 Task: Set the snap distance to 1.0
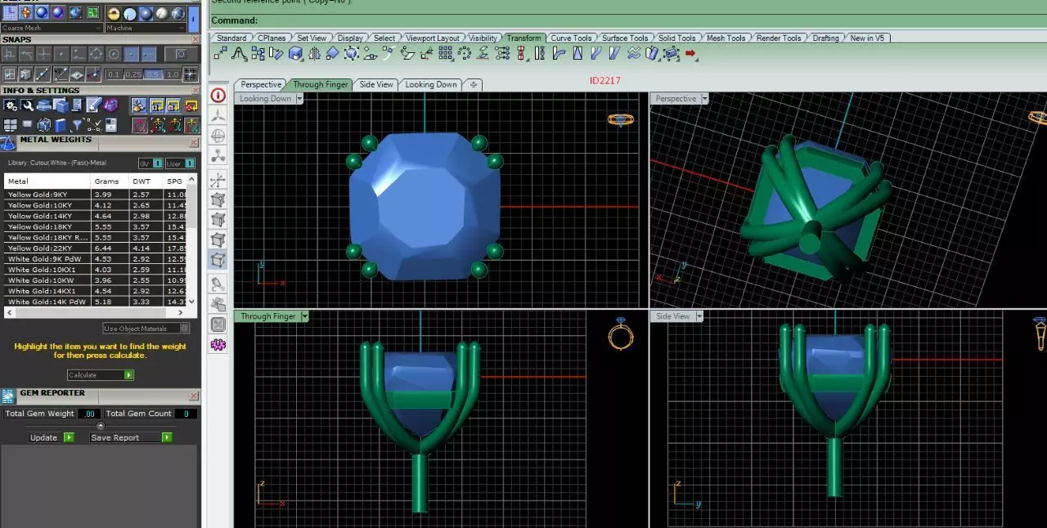tap(172, 74)
